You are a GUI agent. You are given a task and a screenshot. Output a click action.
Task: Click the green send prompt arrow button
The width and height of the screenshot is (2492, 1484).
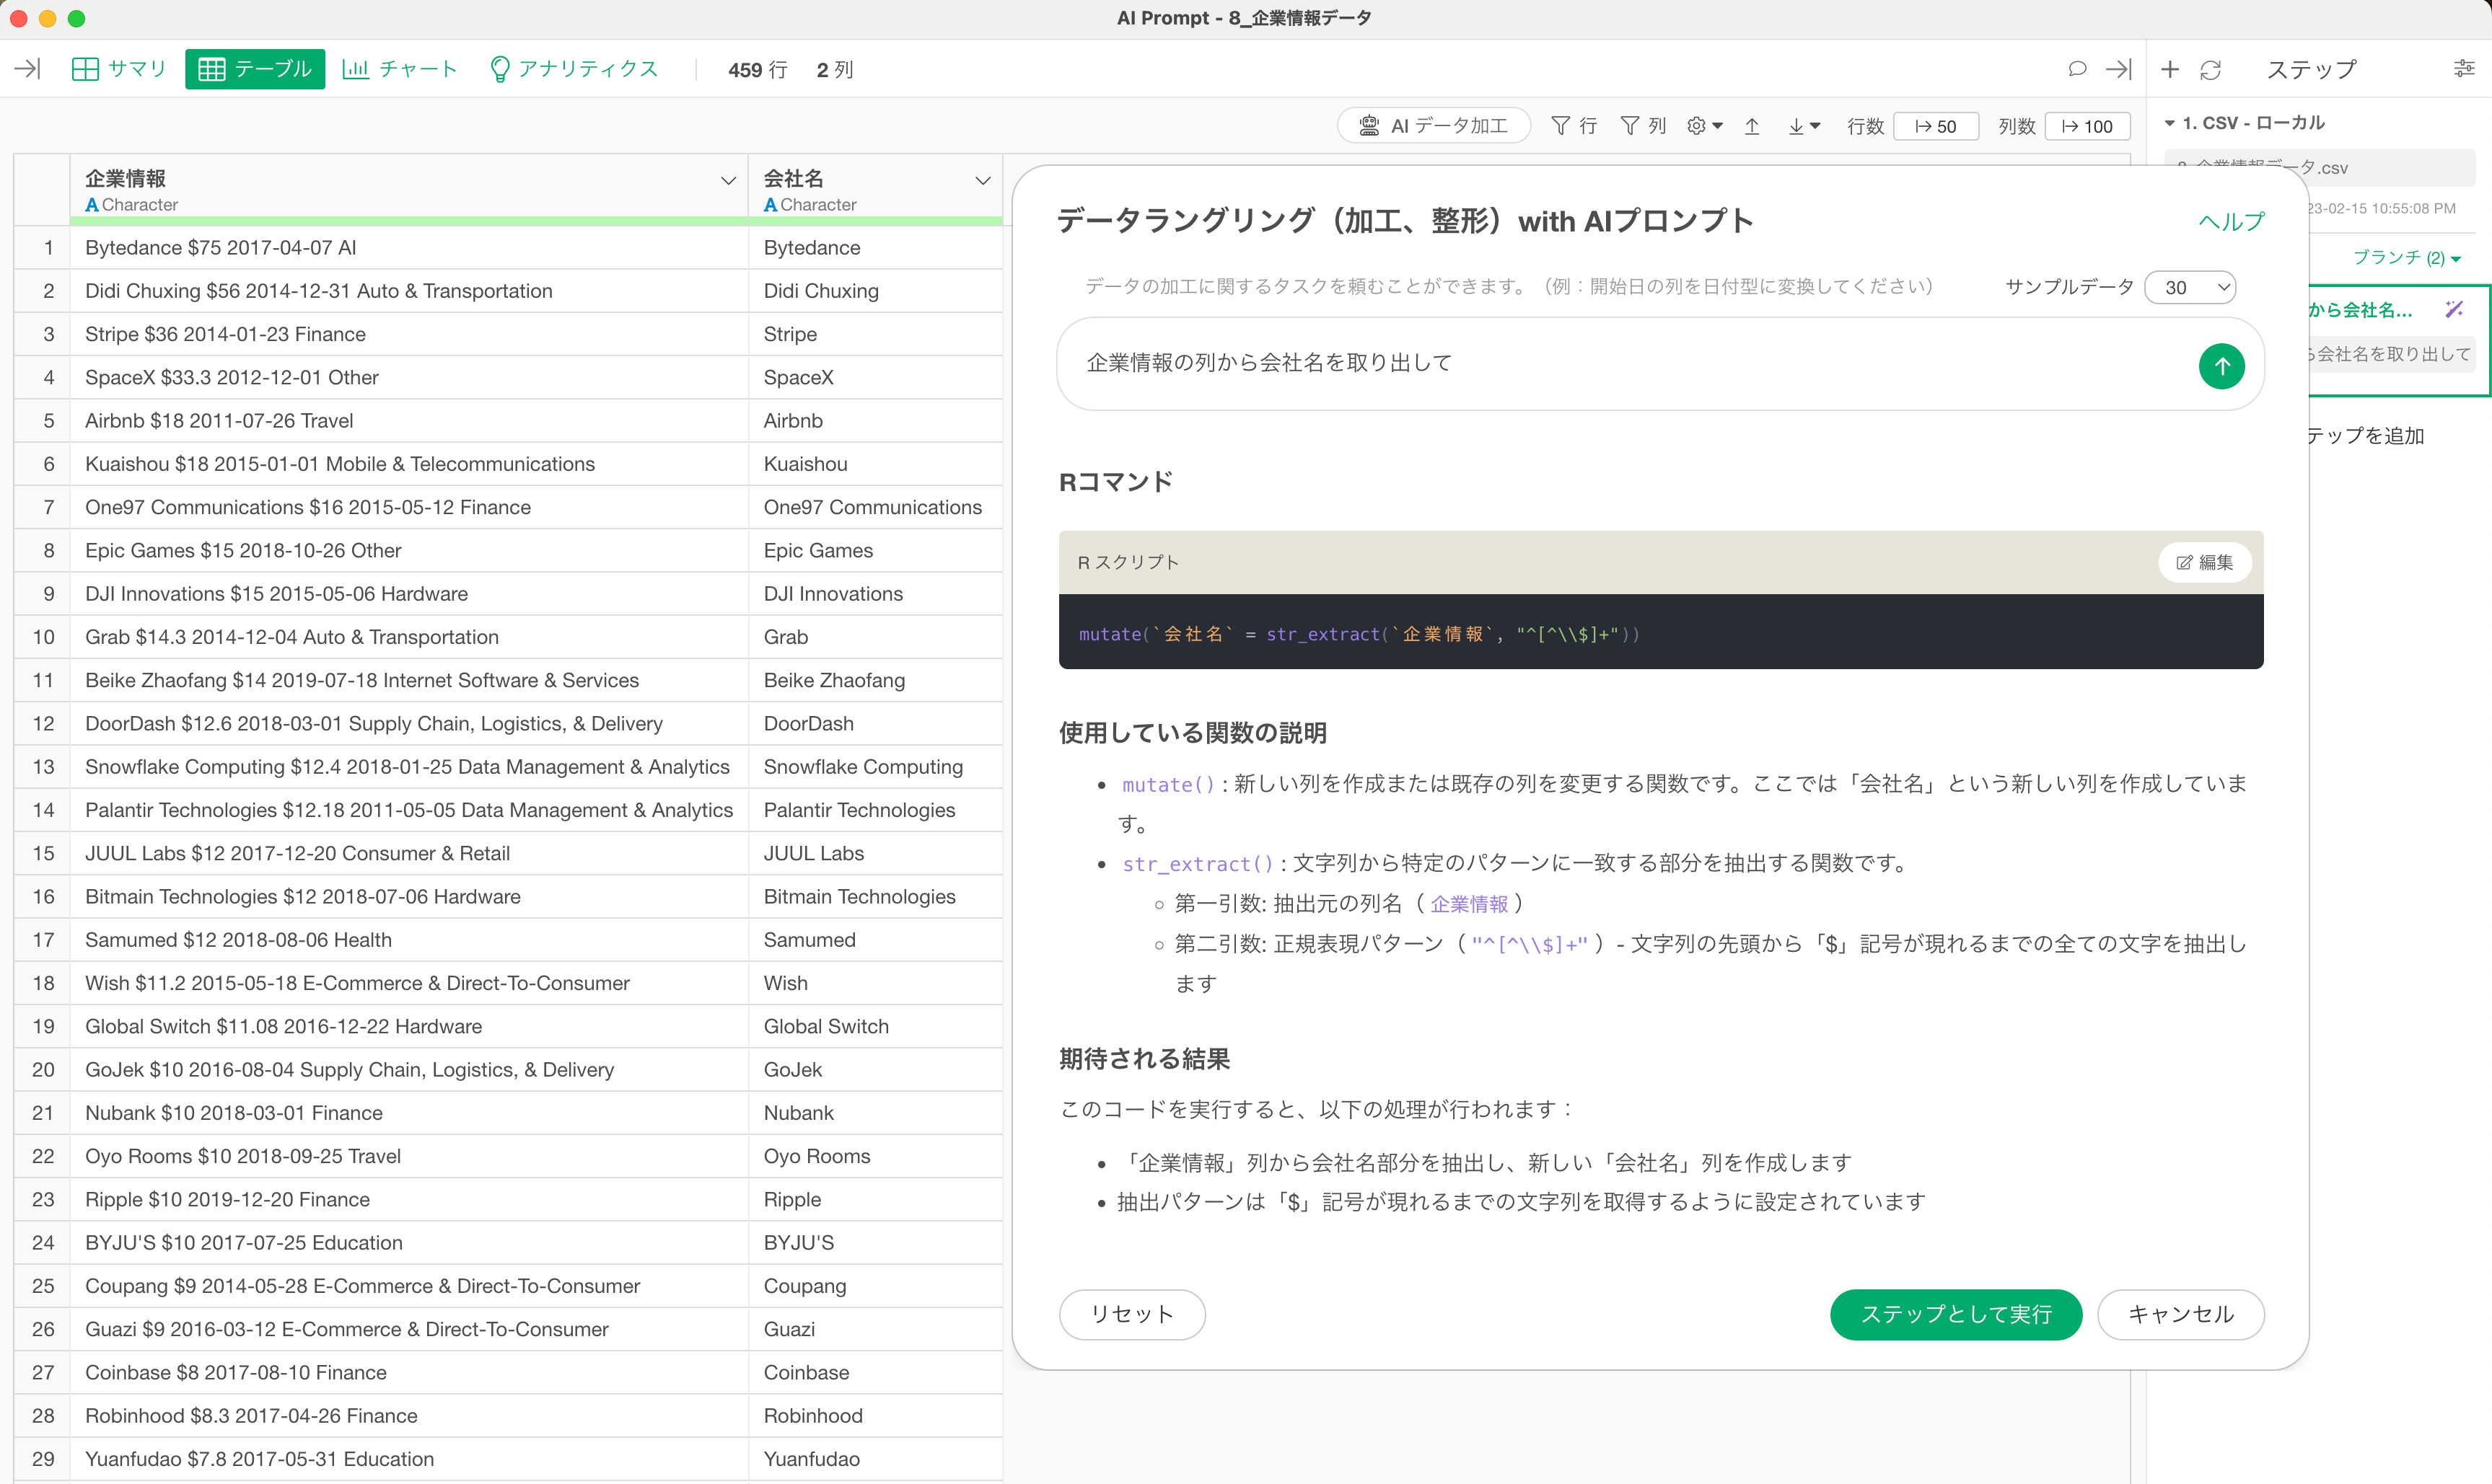click(x=2221, y=366)
